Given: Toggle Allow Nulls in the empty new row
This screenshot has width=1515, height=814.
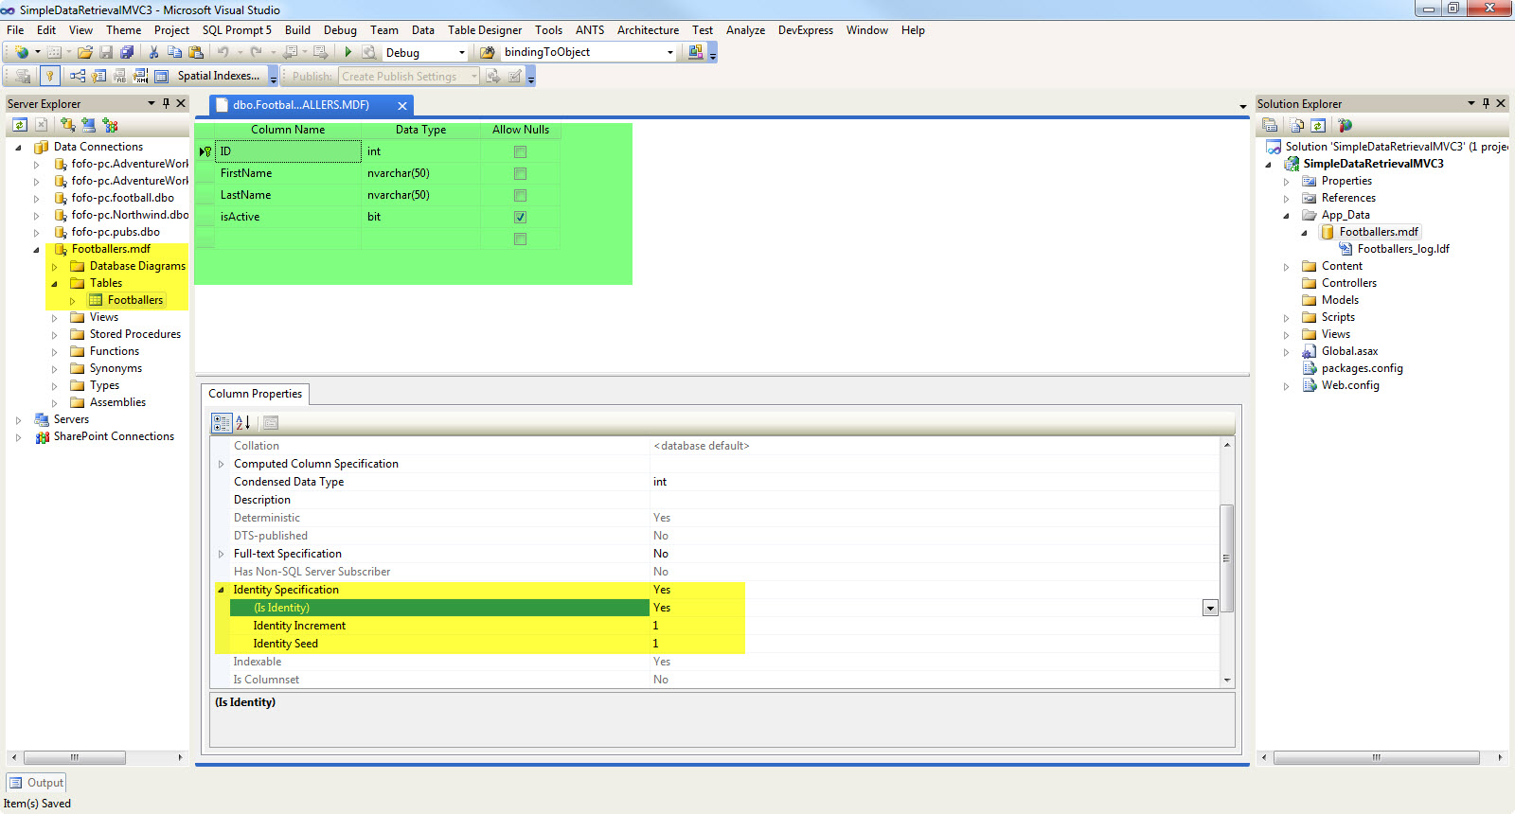Looking at the screenshot, I should pos(520,239).
